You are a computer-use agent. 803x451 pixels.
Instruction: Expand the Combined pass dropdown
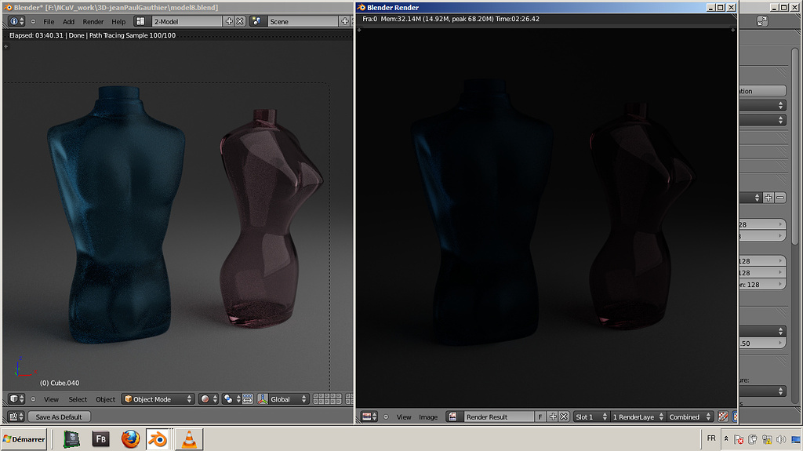coord(689,416)
